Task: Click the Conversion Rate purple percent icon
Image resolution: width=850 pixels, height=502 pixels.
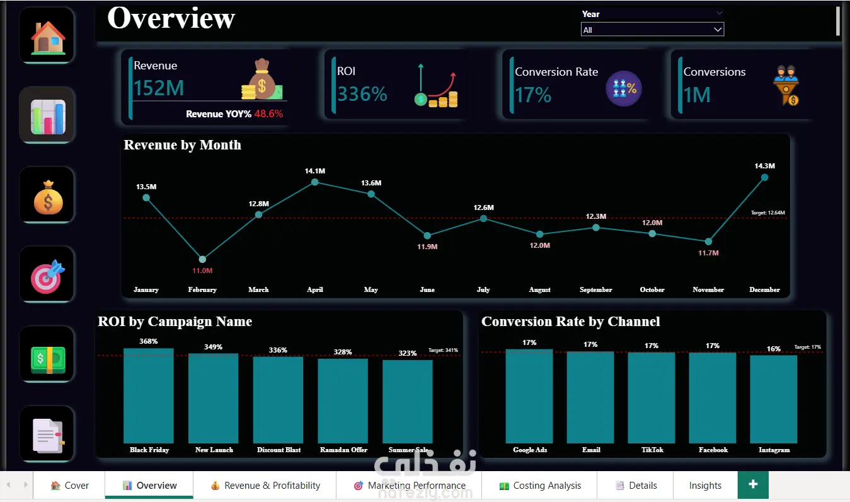Action: coord(624,88)
